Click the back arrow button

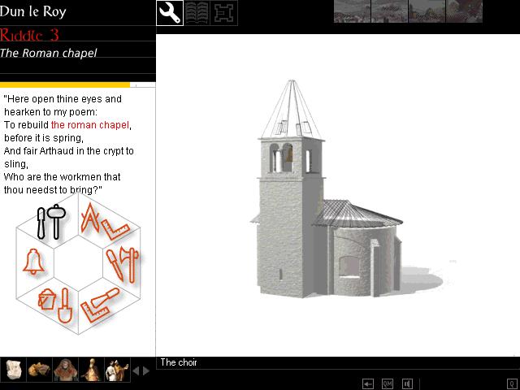point(368,384)
